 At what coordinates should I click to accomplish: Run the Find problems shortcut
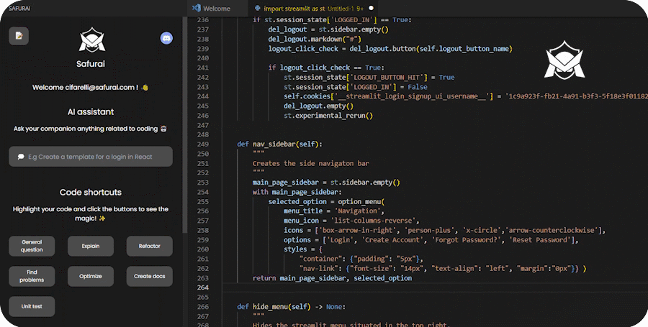[32, 276]
